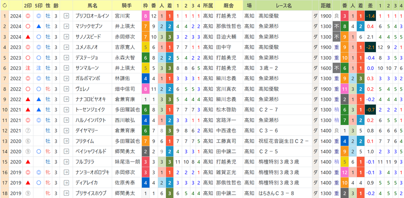Sort by the 距離 column header
Viewport: 404px width, 198px height.
coord(326,5)
